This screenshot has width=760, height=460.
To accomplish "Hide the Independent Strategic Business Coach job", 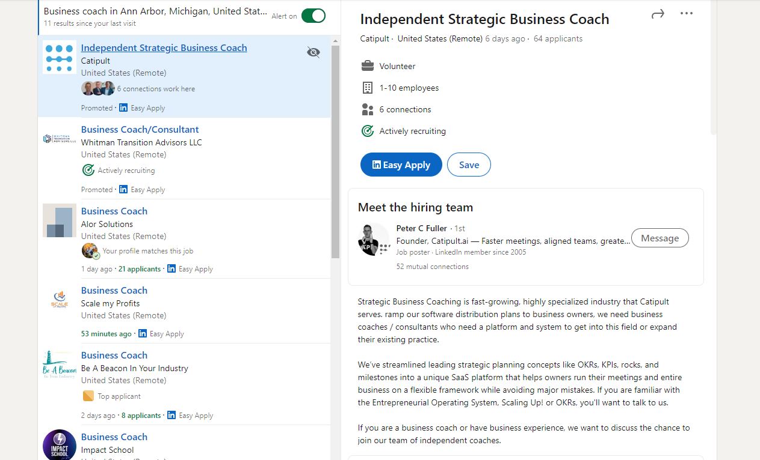I will 314,52.
